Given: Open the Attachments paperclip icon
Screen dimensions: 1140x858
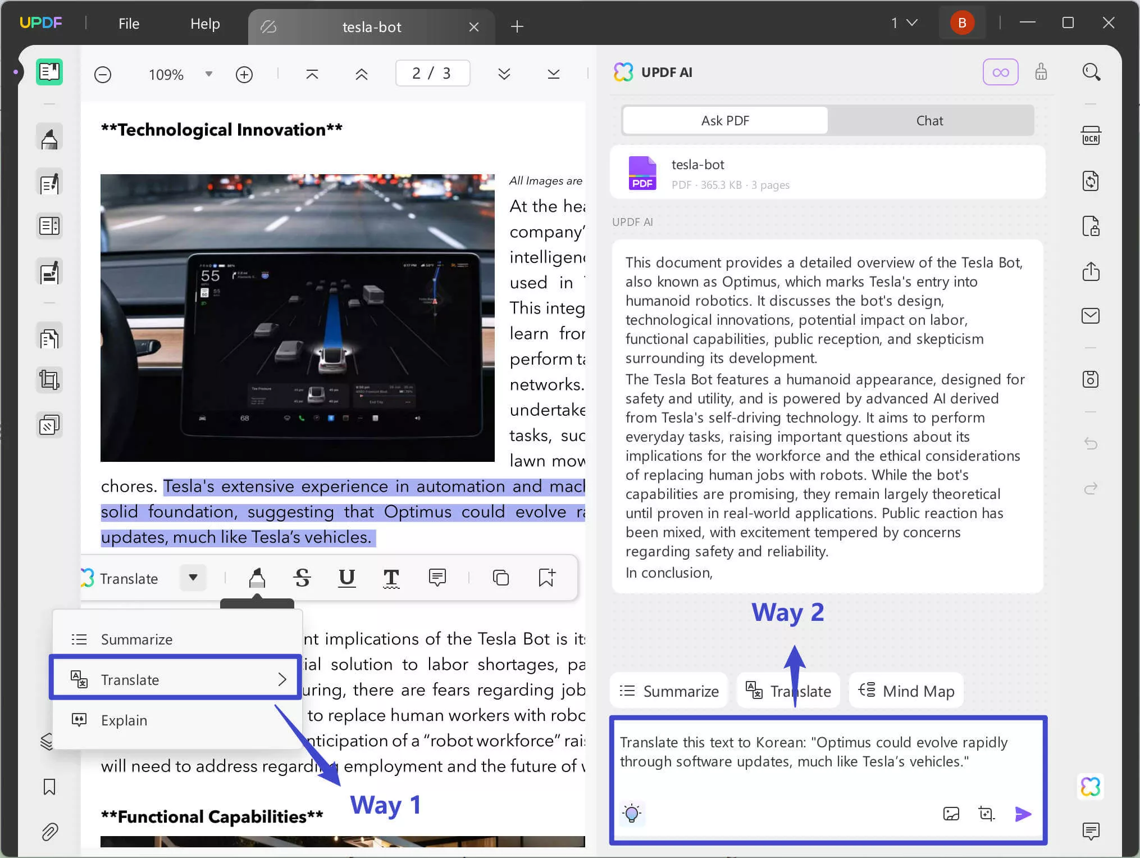Looking at the screenshot, I should coord(49,832).
